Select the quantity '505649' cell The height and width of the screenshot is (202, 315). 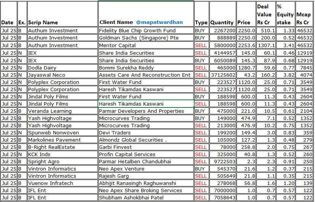(222, 176)
